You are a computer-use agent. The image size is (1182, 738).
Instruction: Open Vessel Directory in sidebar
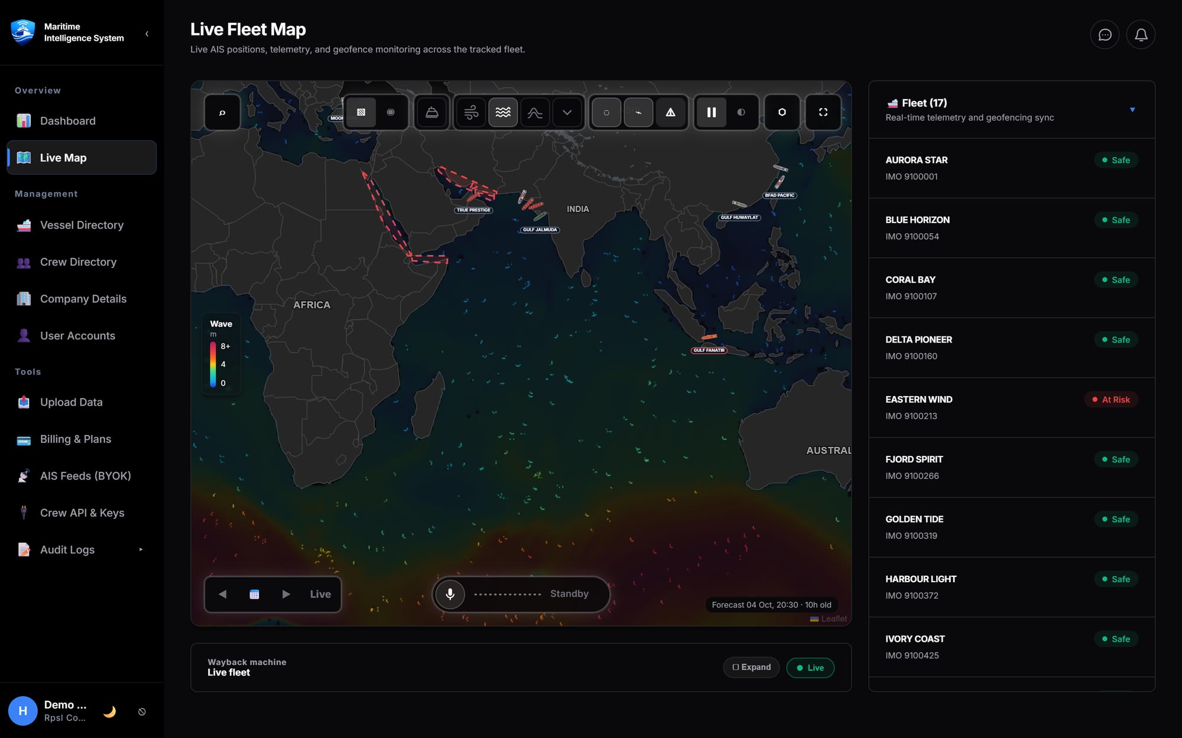(82, 225)
